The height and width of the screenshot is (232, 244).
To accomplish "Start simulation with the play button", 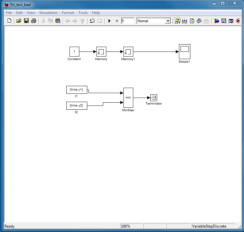I will click(109, 21).
